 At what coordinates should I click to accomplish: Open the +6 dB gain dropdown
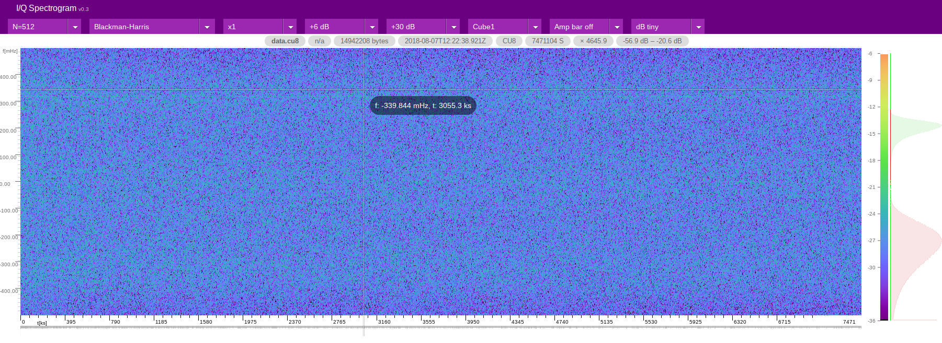(342, 27)
